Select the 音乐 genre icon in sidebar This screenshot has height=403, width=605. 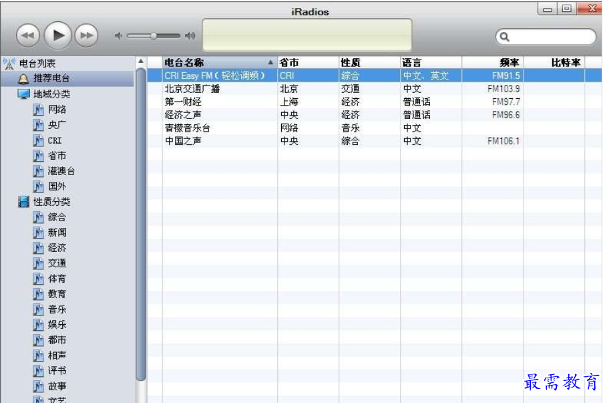click(39, 309)
